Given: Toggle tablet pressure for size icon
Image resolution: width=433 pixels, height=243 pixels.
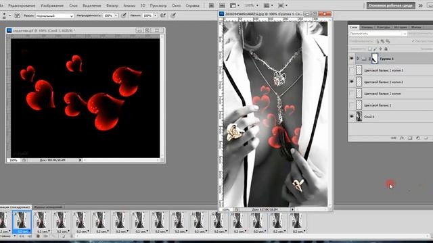Looking at the screenshot, I should [x=173, y=16].
